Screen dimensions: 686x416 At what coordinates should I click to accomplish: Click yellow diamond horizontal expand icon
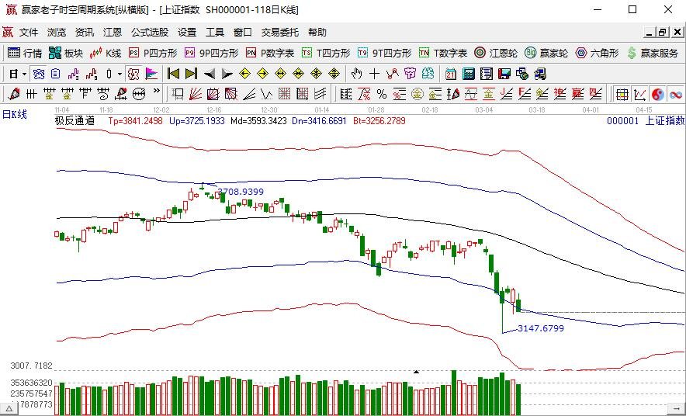click(x=280, y=74)
